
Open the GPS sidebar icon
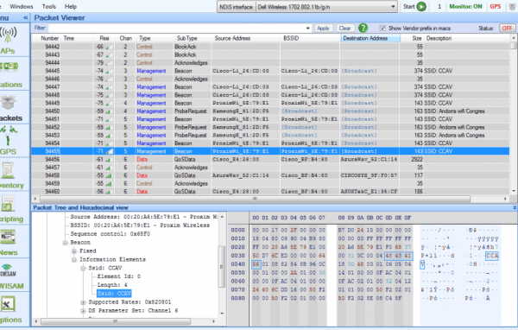point(8,136)
